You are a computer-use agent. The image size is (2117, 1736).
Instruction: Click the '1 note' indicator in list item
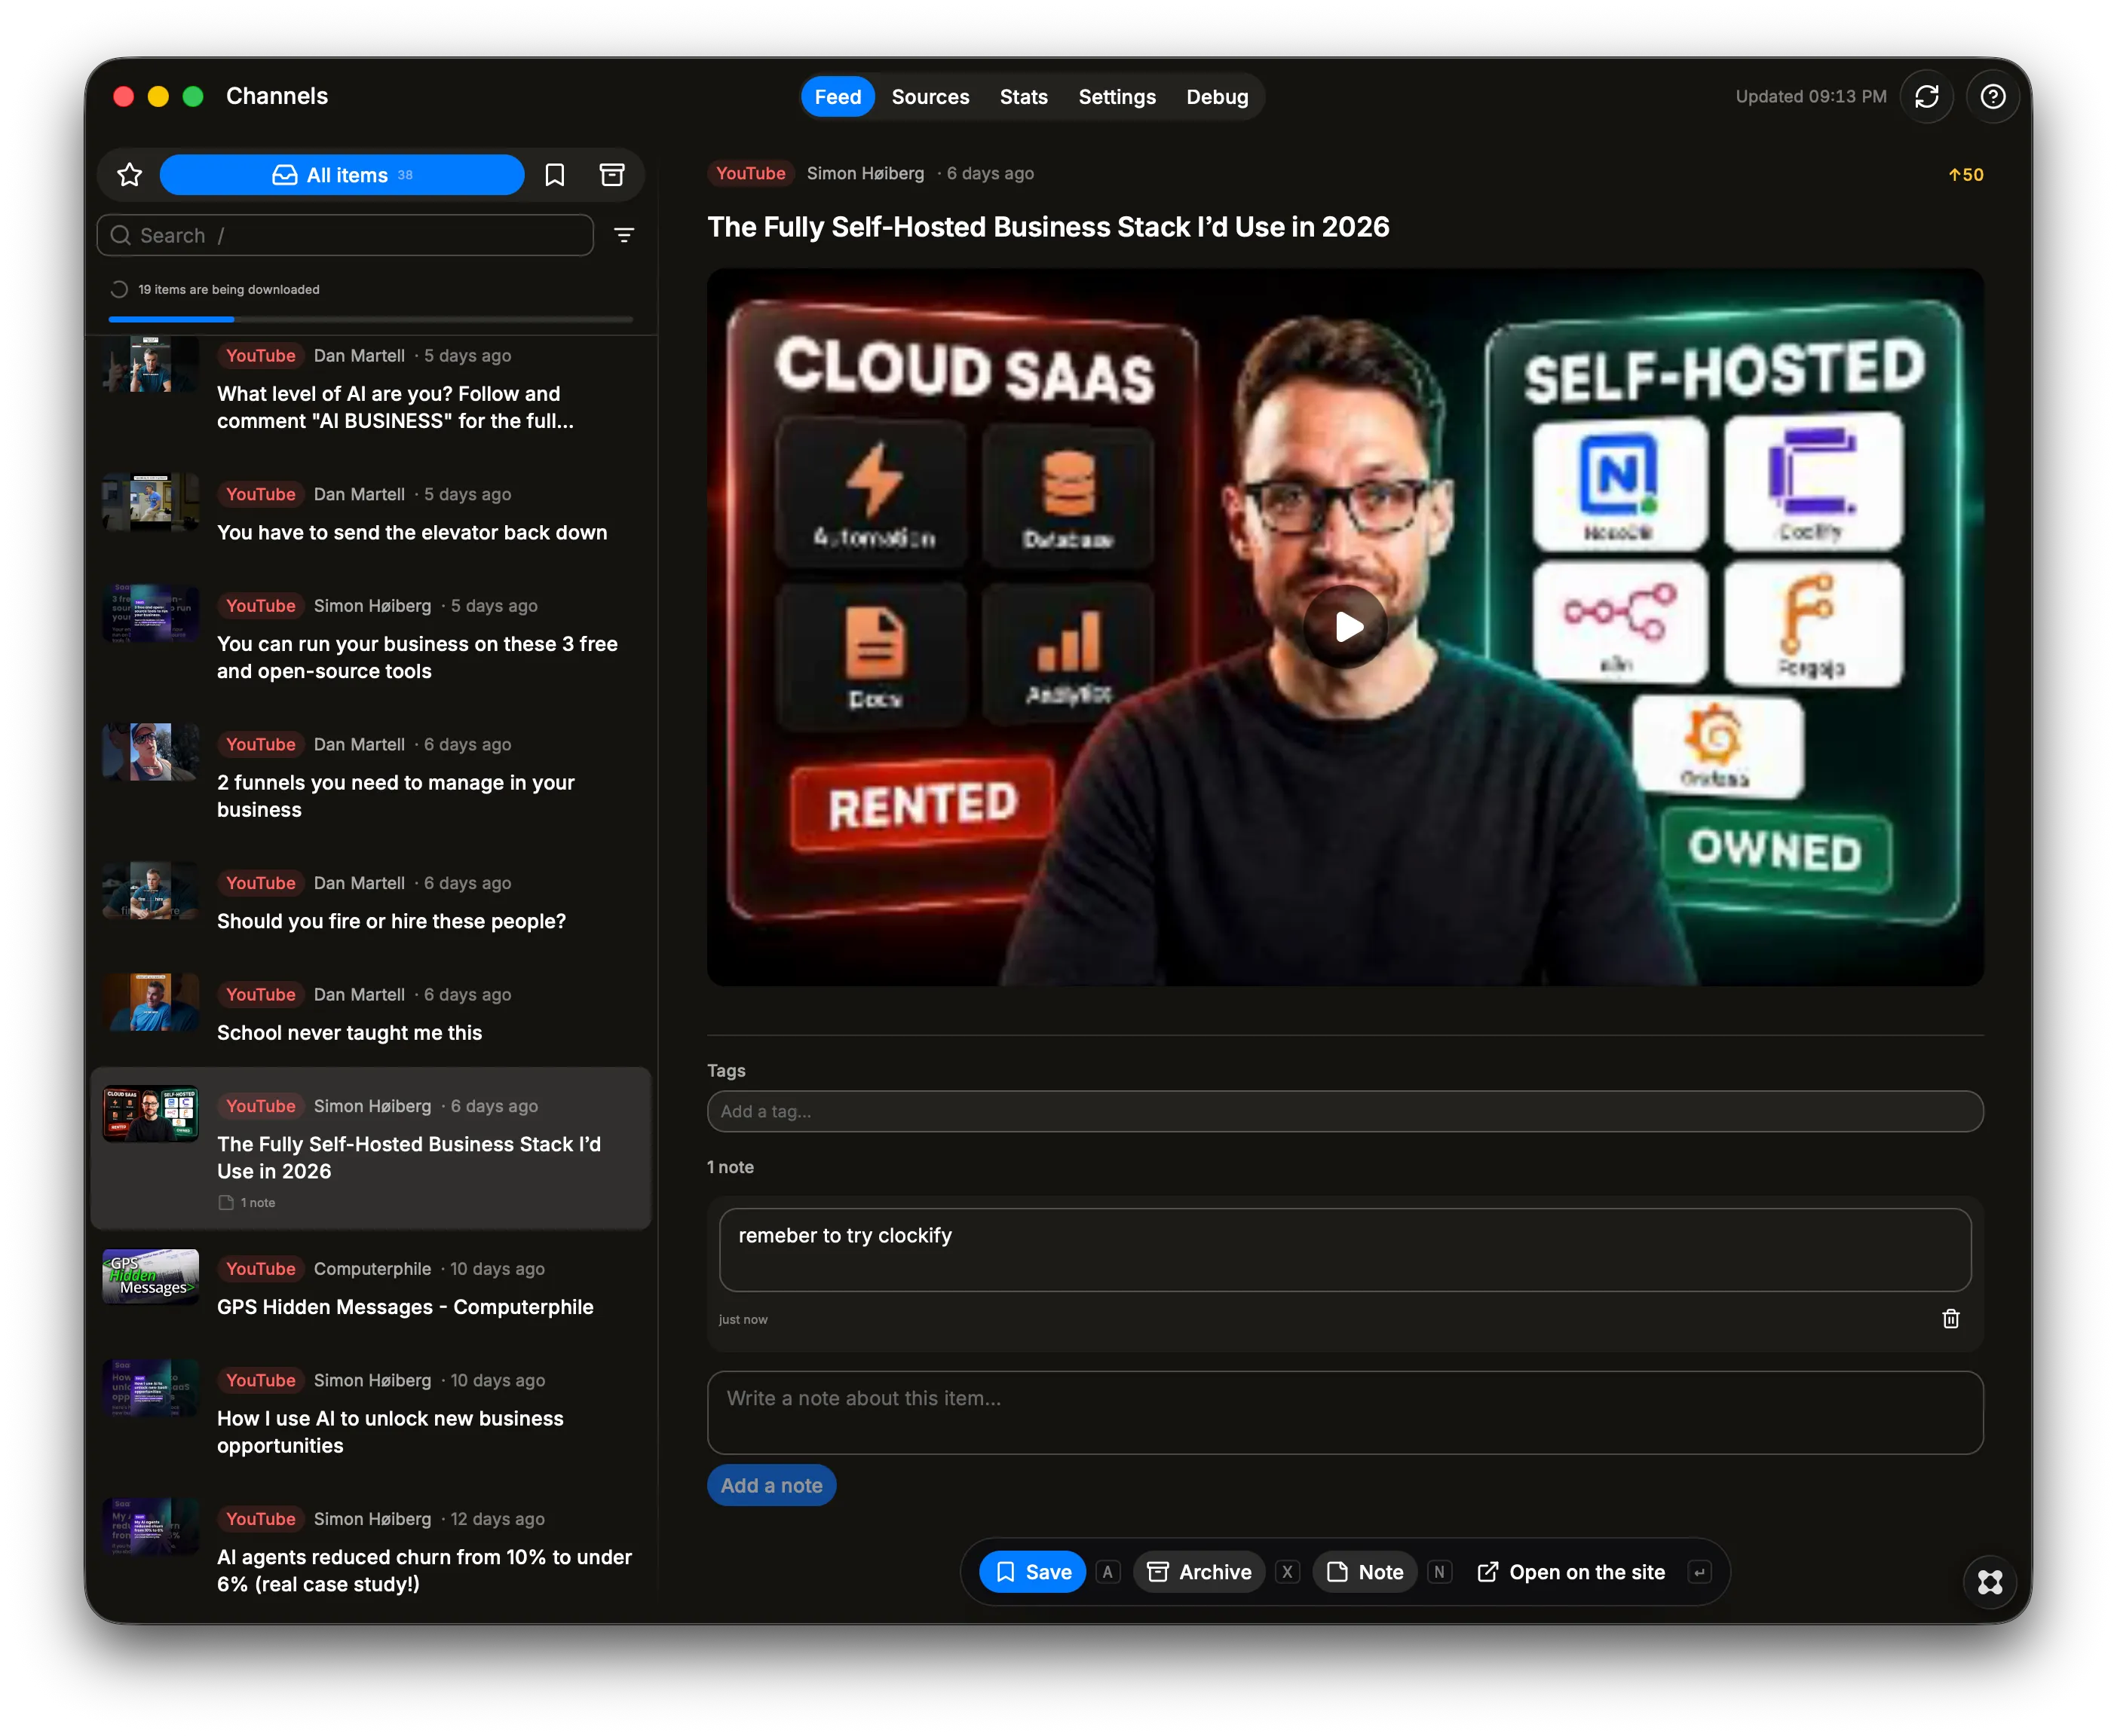coord(247,1203)
